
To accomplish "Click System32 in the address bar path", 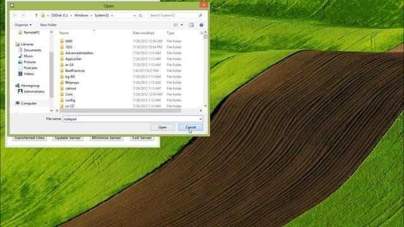I will [102, 15].
